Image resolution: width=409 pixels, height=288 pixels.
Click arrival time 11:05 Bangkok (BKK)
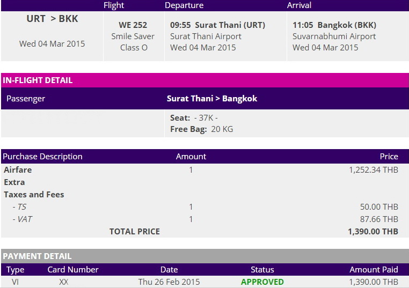tap(334, 25)
